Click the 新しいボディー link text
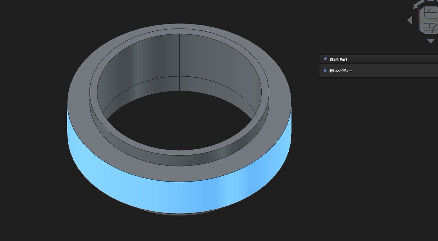 pyautogui.click(x=341, y=71)
